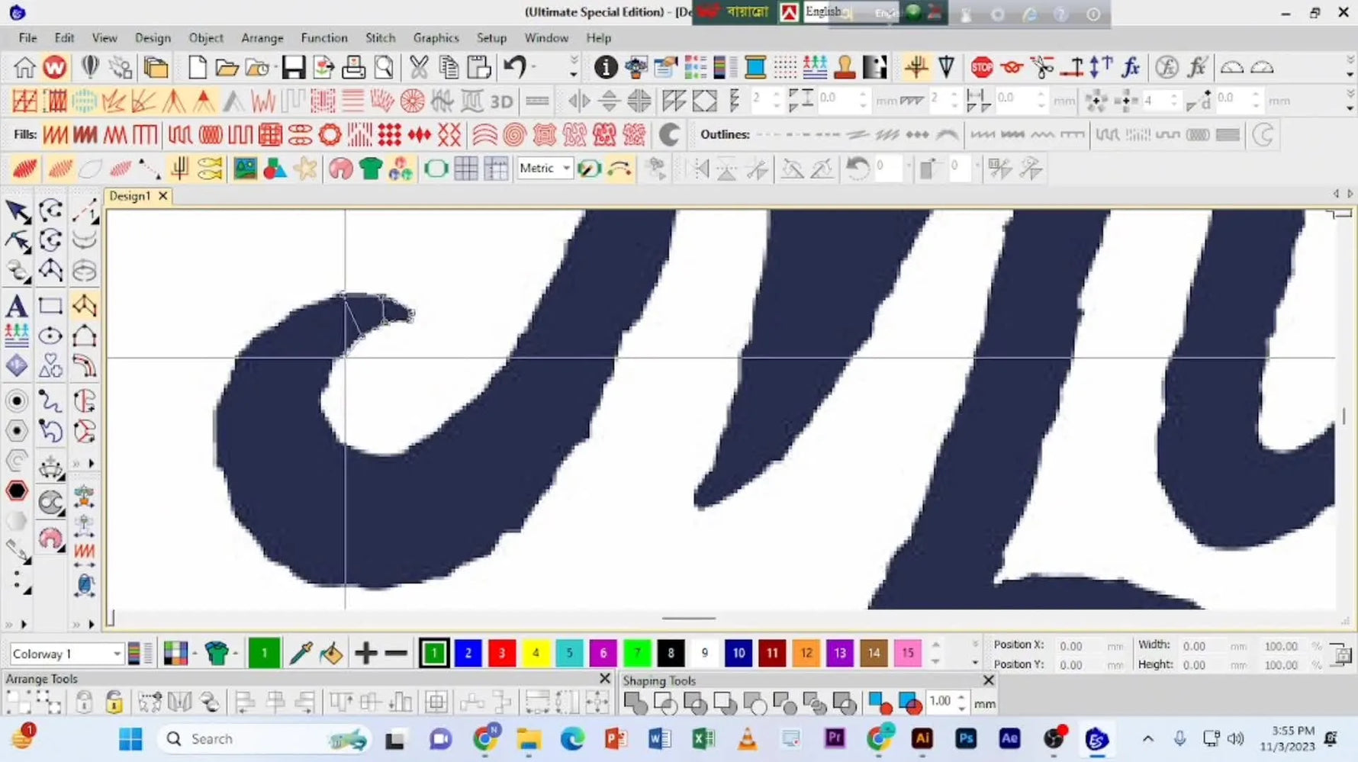Toggle the Stop function button

[x=983, y=66]
